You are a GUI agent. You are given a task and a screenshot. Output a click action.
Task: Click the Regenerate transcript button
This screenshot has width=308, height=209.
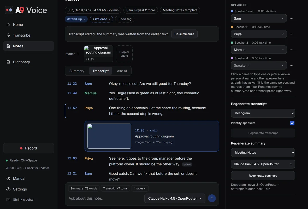263,133
